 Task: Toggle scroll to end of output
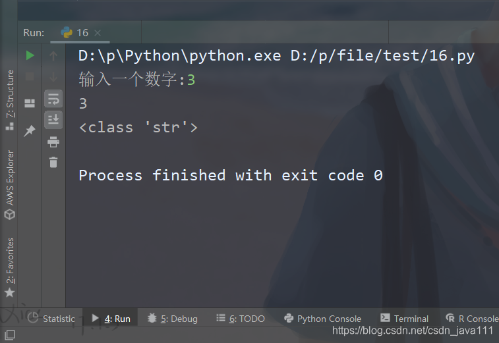tap(53, 120)
